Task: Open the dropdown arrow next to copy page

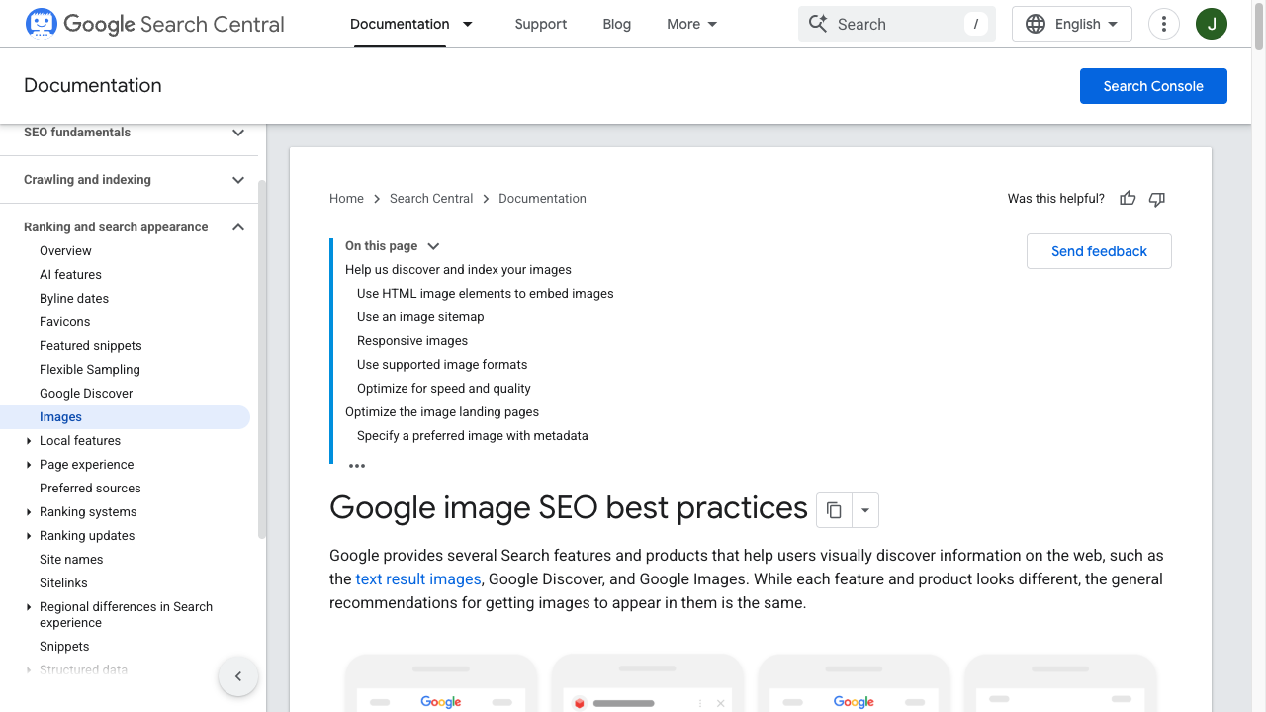Action: click(x=865, y=510)
